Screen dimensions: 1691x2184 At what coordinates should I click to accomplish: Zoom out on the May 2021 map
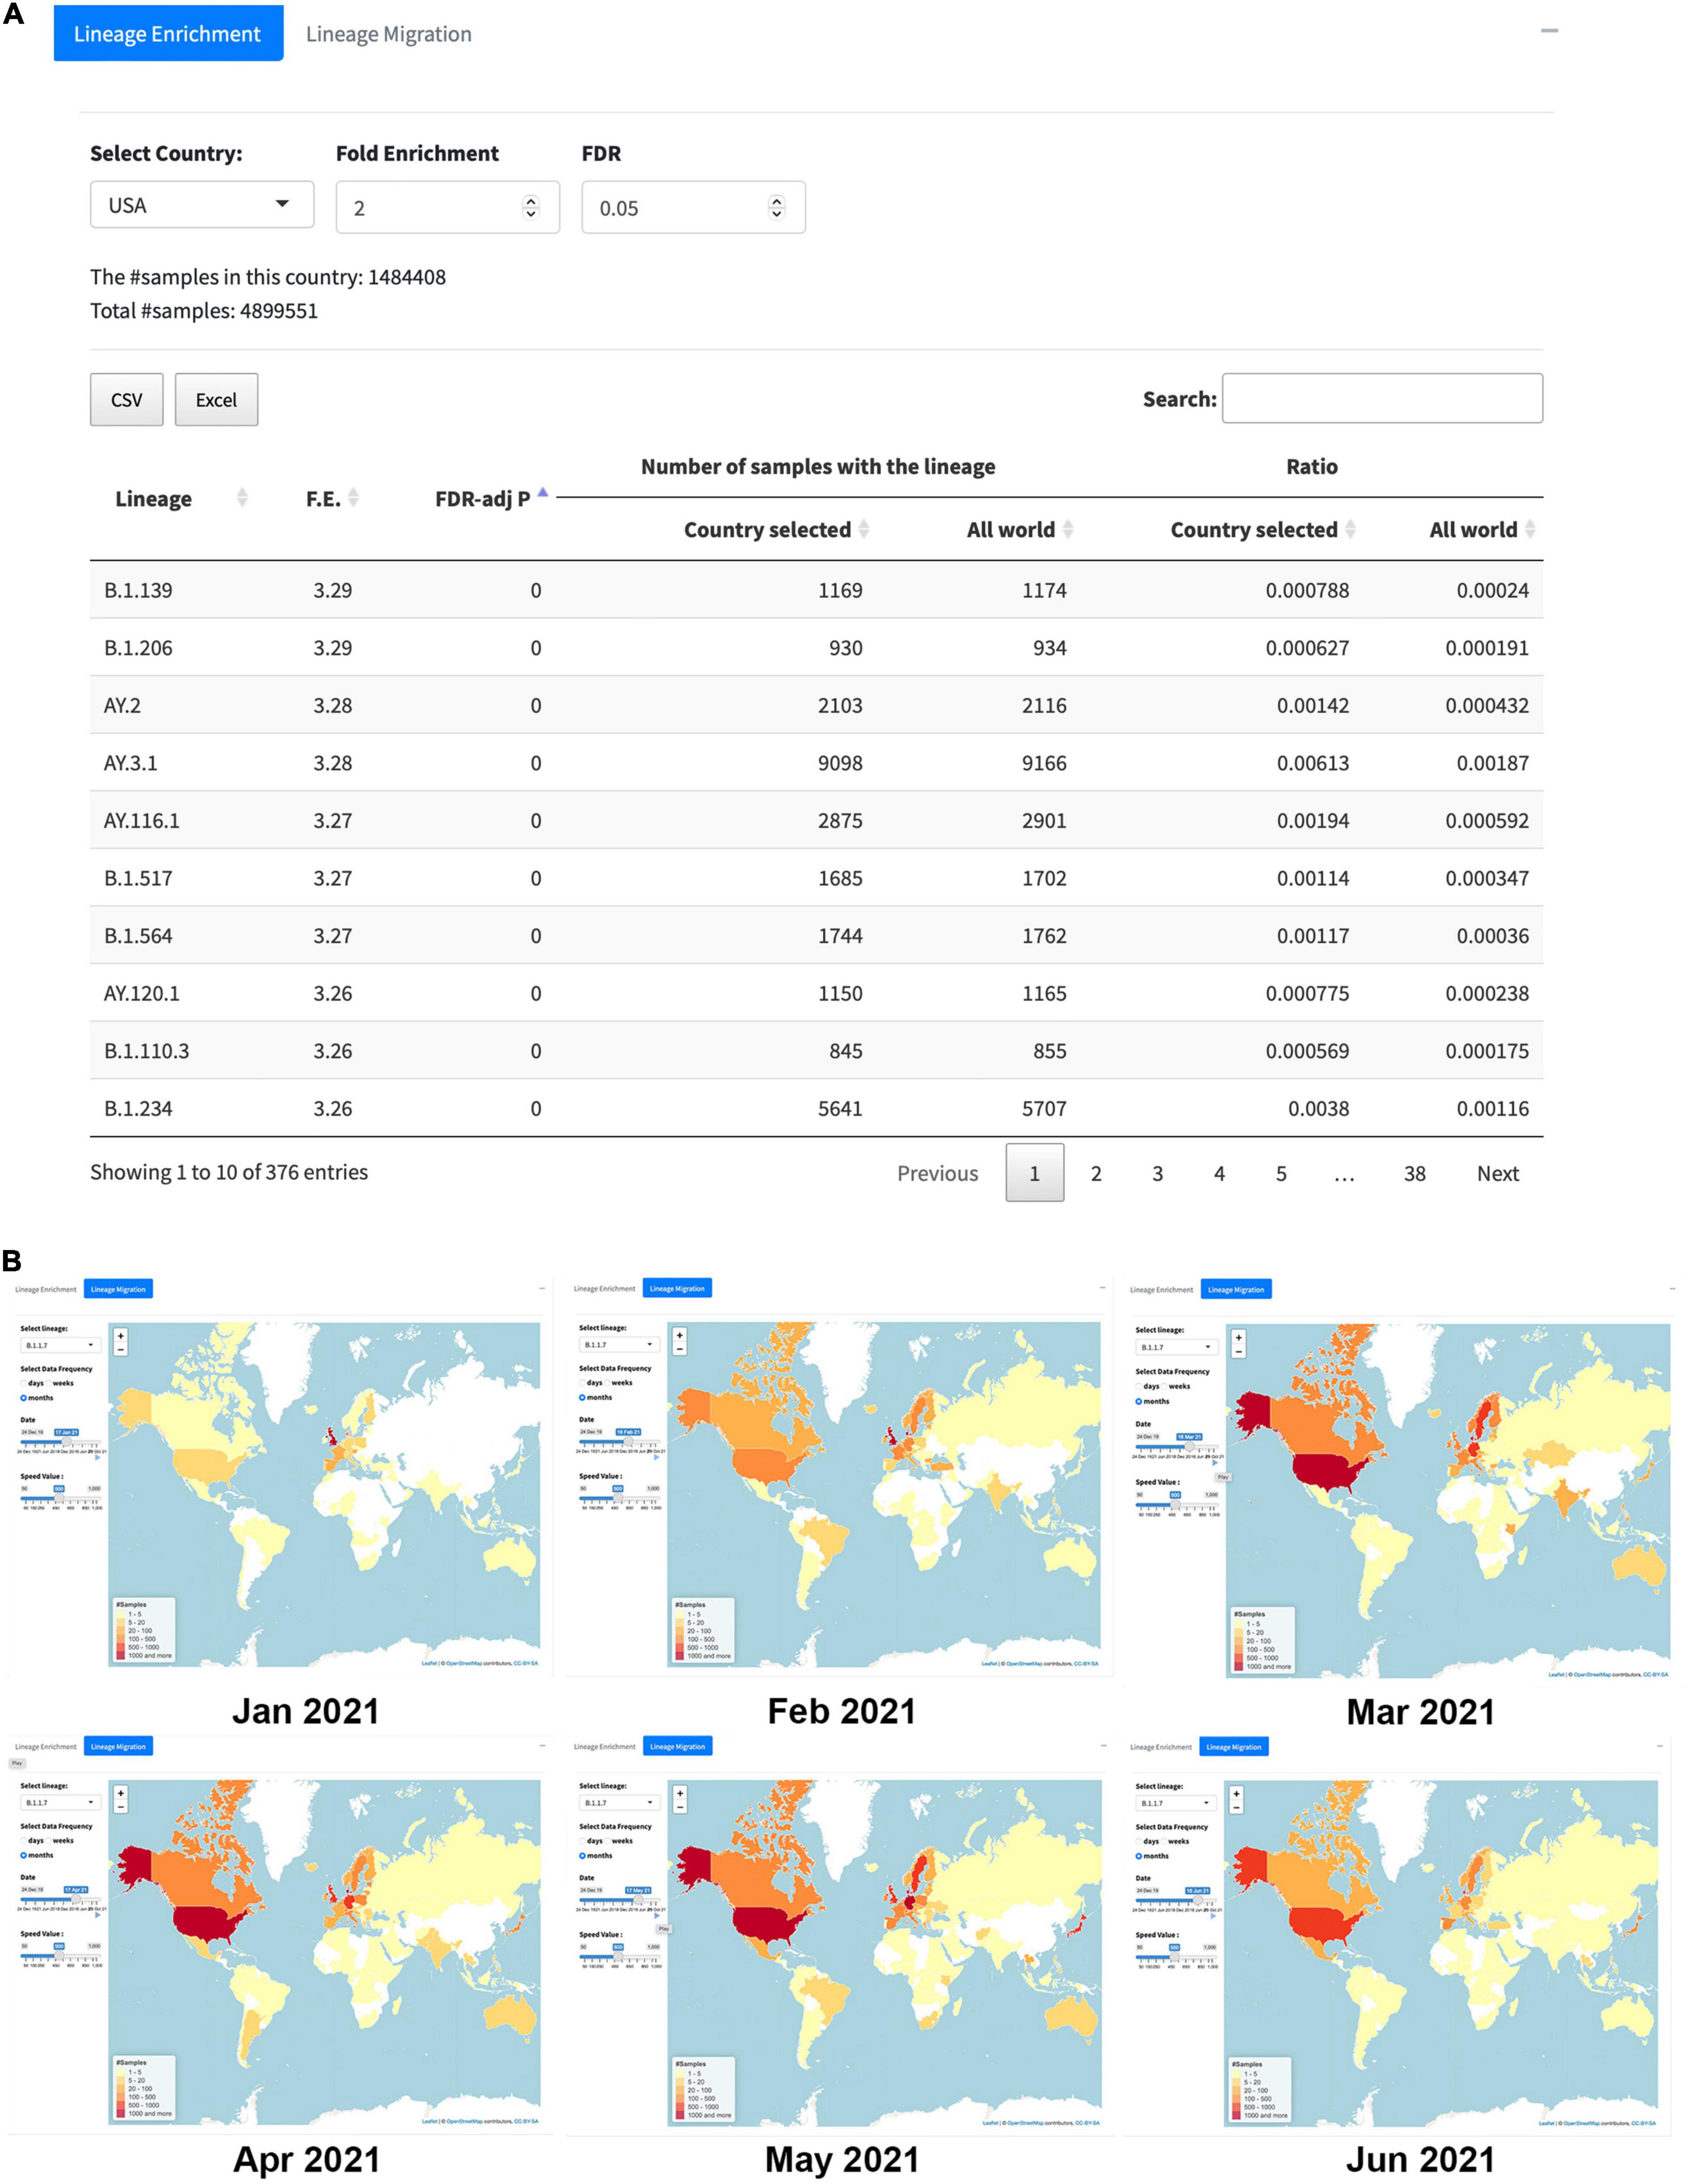coord(680,1808)
